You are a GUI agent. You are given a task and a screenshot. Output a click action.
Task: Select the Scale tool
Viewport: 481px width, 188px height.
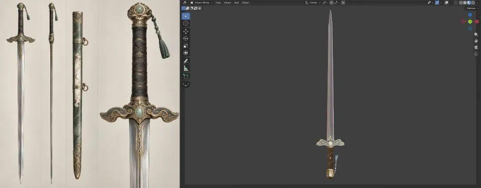186,46
